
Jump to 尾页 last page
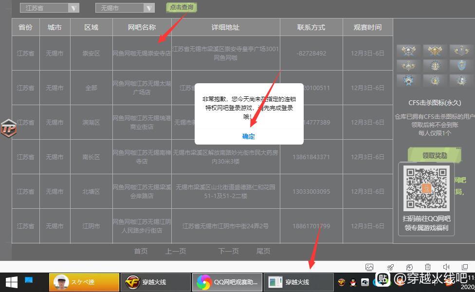click(x=263, y=251)
